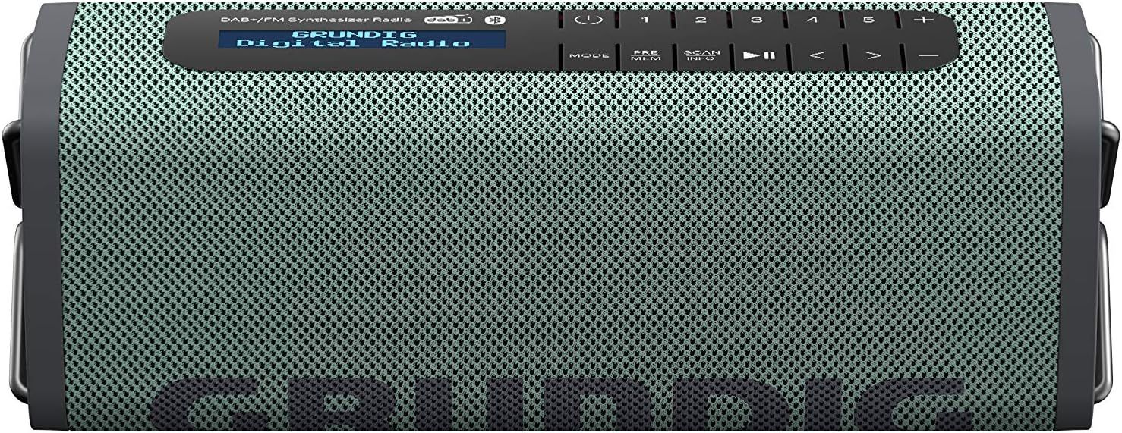1122x433 pixels.
Task: Select preset button 2
Action: [701, 20]
